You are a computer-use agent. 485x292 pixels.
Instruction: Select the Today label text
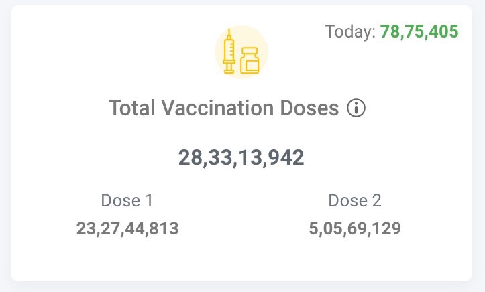tap(350, 31)
